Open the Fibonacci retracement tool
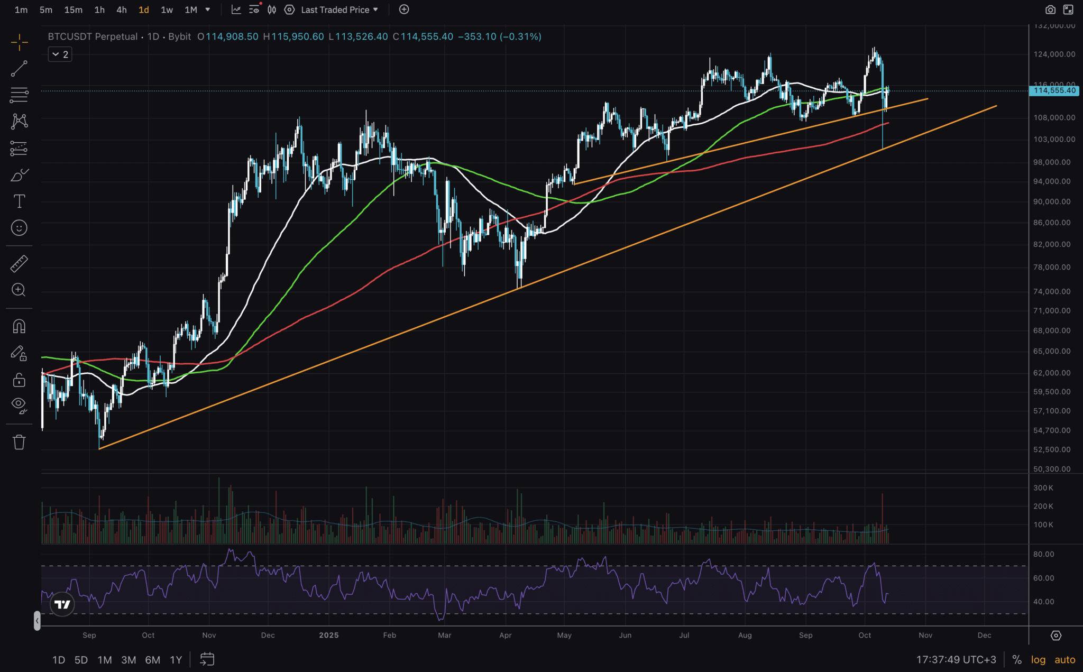This screenshot has width=1083, height=672. [19, 95]
